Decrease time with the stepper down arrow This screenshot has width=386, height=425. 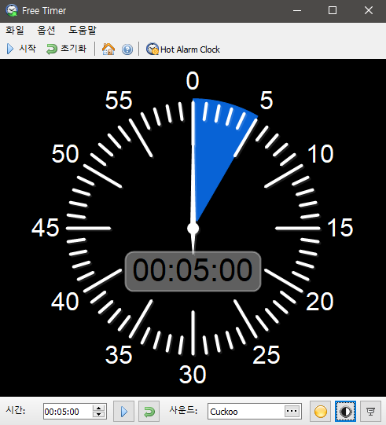99,415
